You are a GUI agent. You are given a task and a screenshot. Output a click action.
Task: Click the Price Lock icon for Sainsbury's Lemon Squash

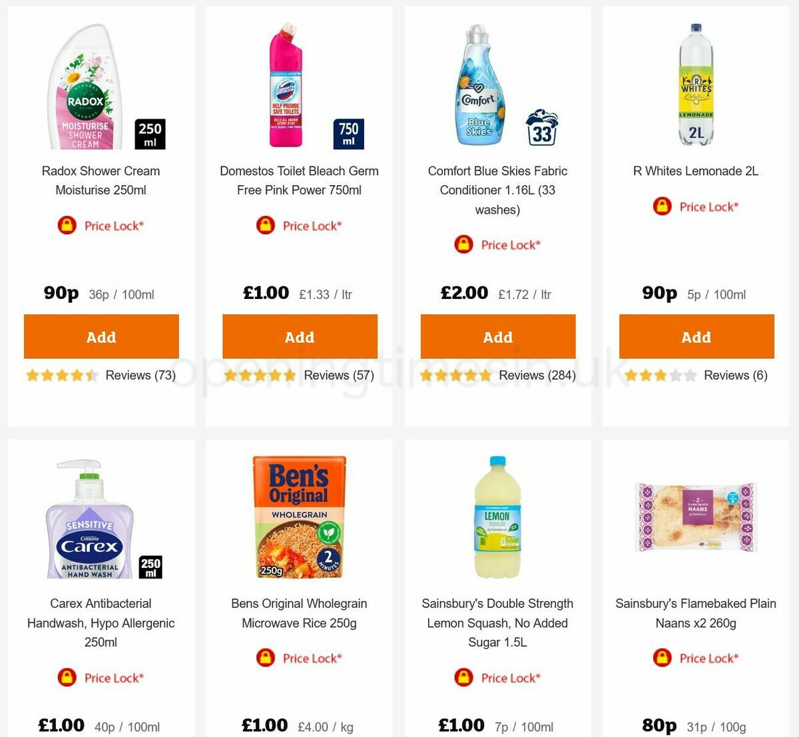tap(464, 677)
